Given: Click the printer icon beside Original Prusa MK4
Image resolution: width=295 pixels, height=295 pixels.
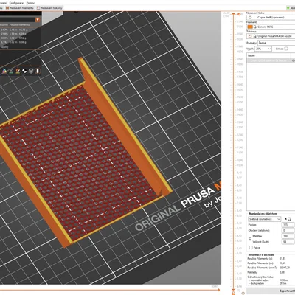Looking at the screenshot, I should [x=250, y=36].
